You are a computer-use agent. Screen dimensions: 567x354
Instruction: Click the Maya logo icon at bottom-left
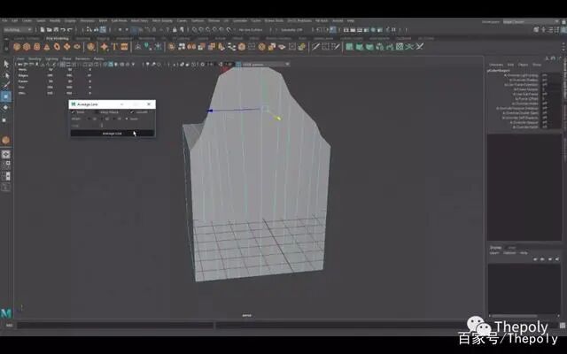tap(6, 313)
